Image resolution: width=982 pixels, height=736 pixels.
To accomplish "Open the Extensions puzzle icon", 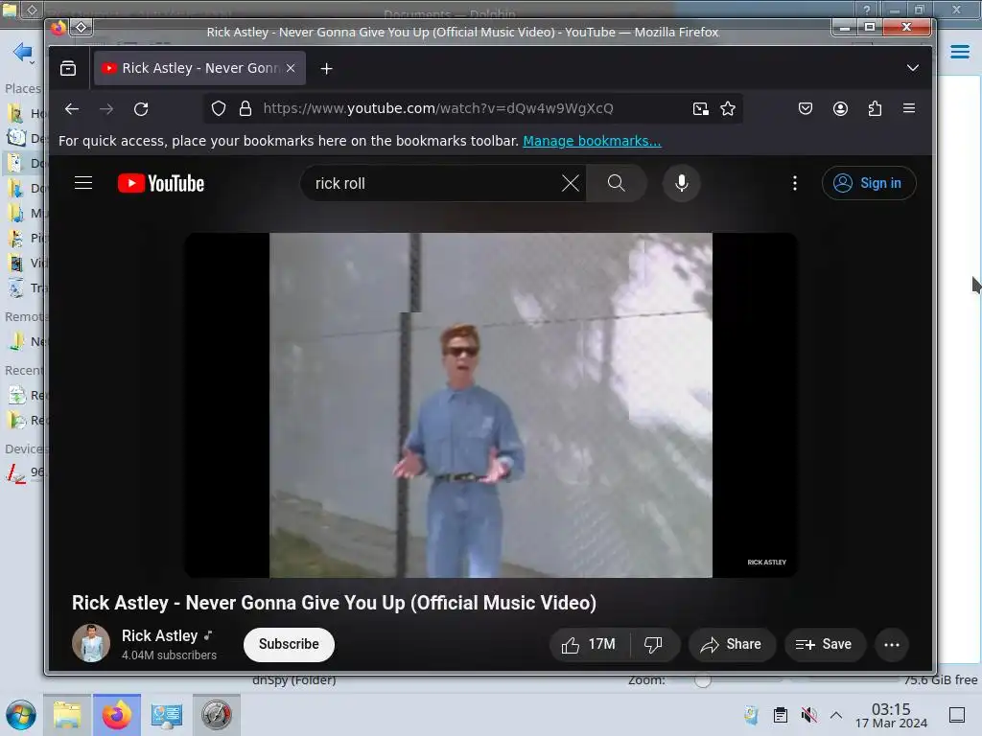I will pos(875,109).
